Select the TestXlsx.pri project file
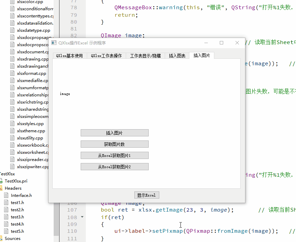 (15, 181)
